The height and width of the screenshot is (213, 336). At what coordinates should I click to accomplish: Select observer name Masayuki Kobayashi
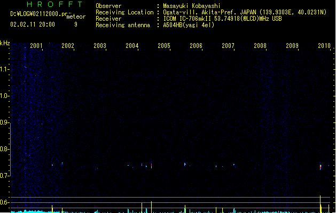coord(192,6)
